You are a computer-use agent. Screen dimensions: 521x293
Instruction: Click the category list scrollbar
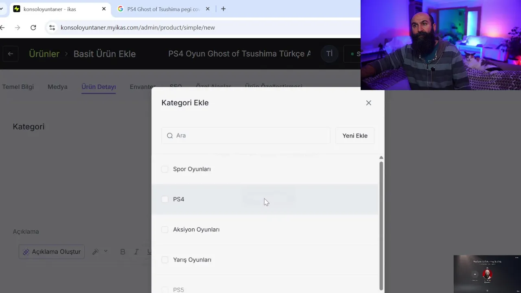click(x=381, y=225)
